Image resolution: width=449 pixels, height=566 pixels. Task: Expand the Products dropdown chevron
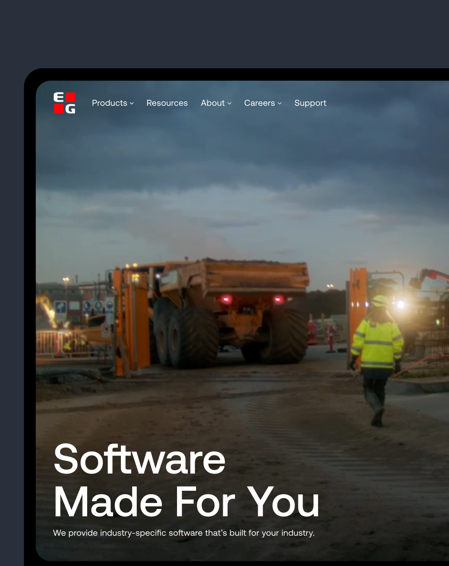132,103
